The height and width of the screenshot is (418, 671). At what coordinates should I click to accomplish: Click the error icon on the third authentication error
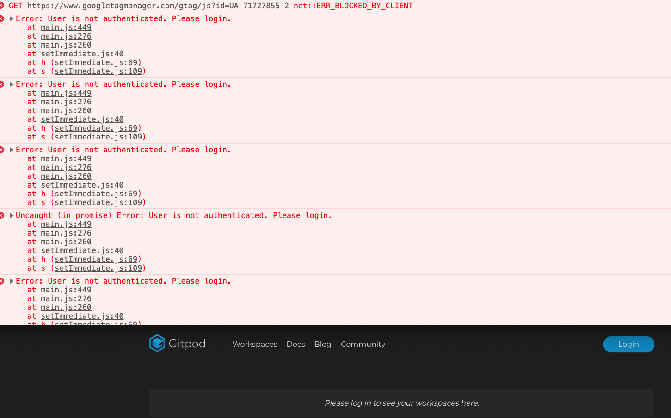[3, 150]
